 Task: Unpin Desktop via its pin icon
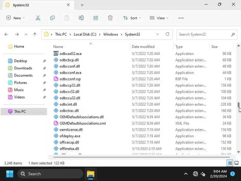44,61
